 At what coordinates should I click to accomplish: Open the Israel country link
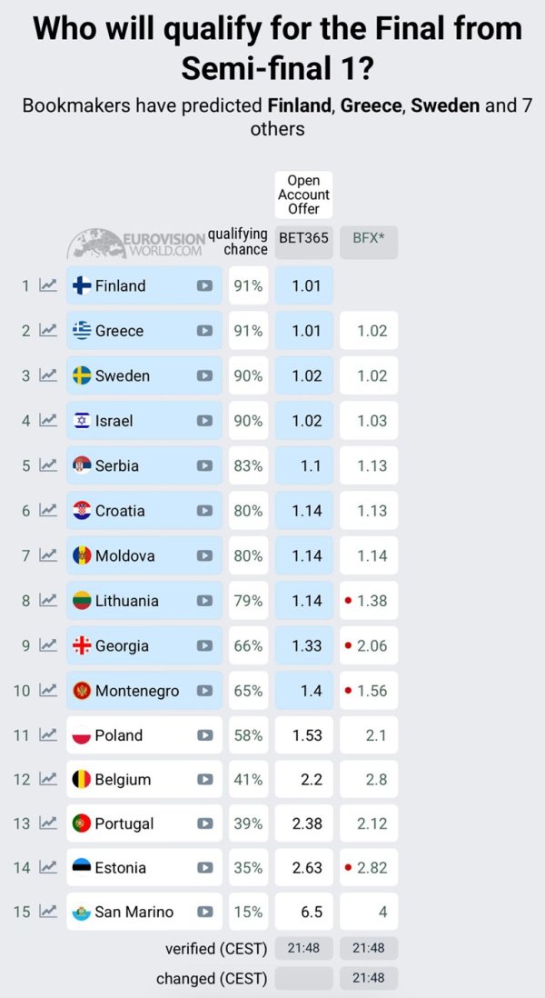[x=114, y=421]
